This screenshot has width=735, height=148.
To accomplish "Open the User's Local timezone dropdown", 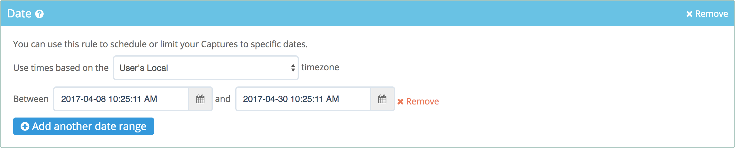I will (206, 68).
